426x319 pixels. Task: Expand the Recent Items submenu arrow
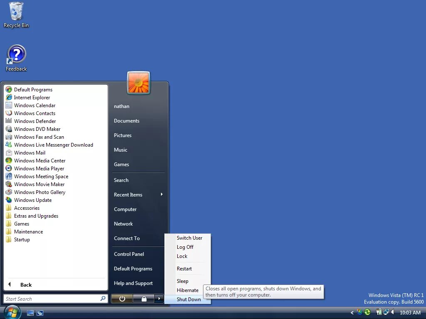(162, 194)
